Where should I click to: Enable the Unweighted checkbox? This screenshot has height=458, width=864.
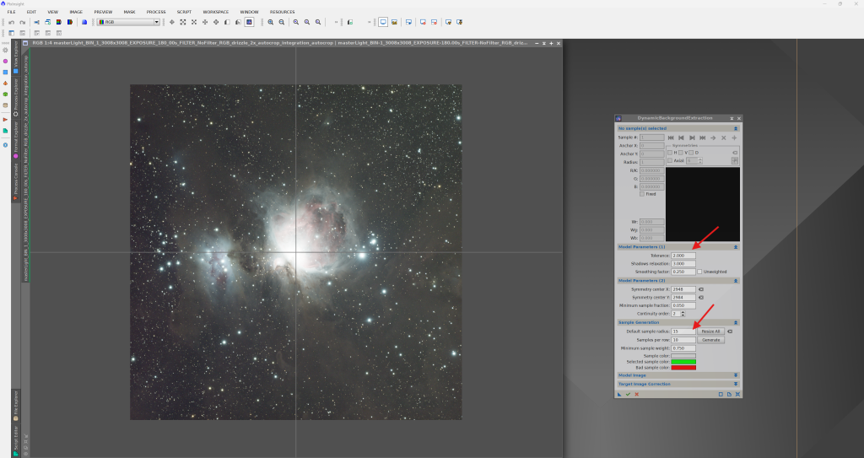pos(699,272)
